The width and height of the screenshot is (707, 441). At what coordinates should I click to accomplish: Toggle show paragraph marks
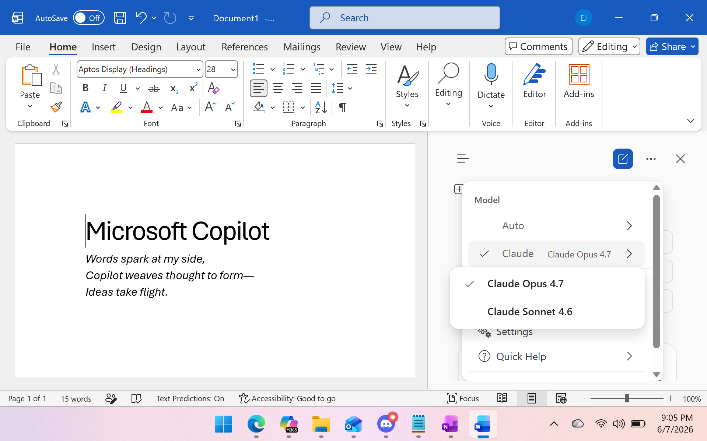343,107
